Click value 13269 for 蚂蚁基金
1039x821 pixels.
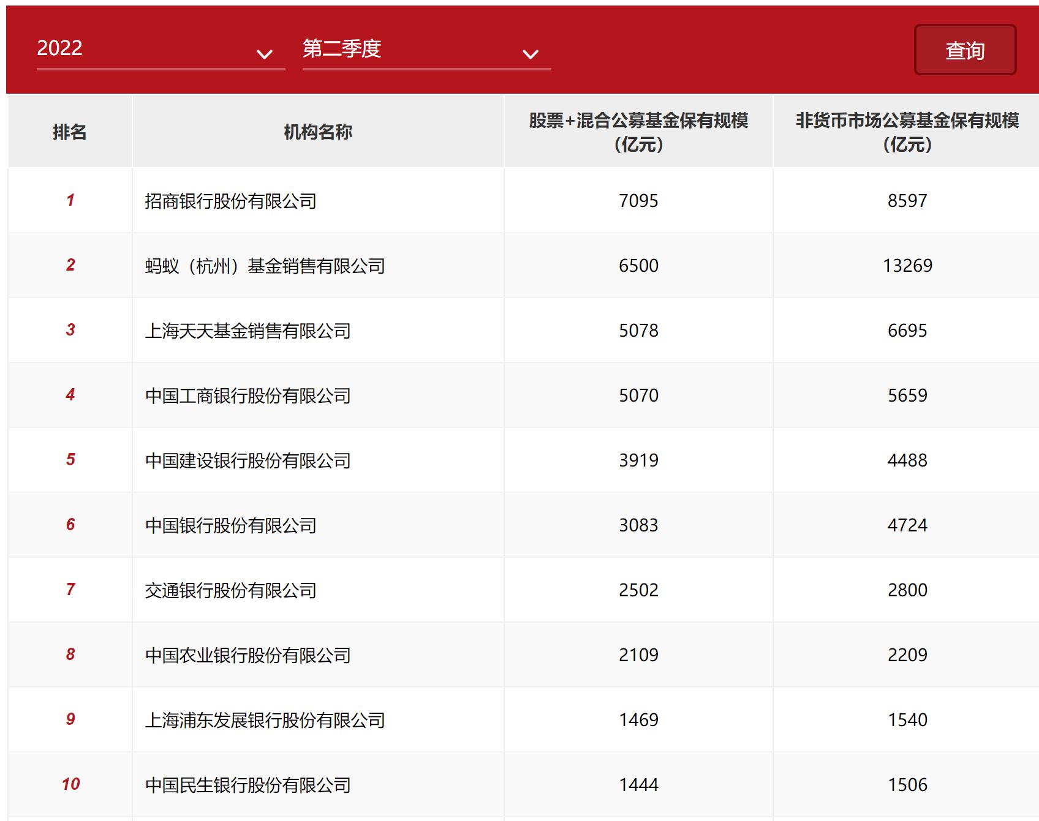(x=907, y=266)
